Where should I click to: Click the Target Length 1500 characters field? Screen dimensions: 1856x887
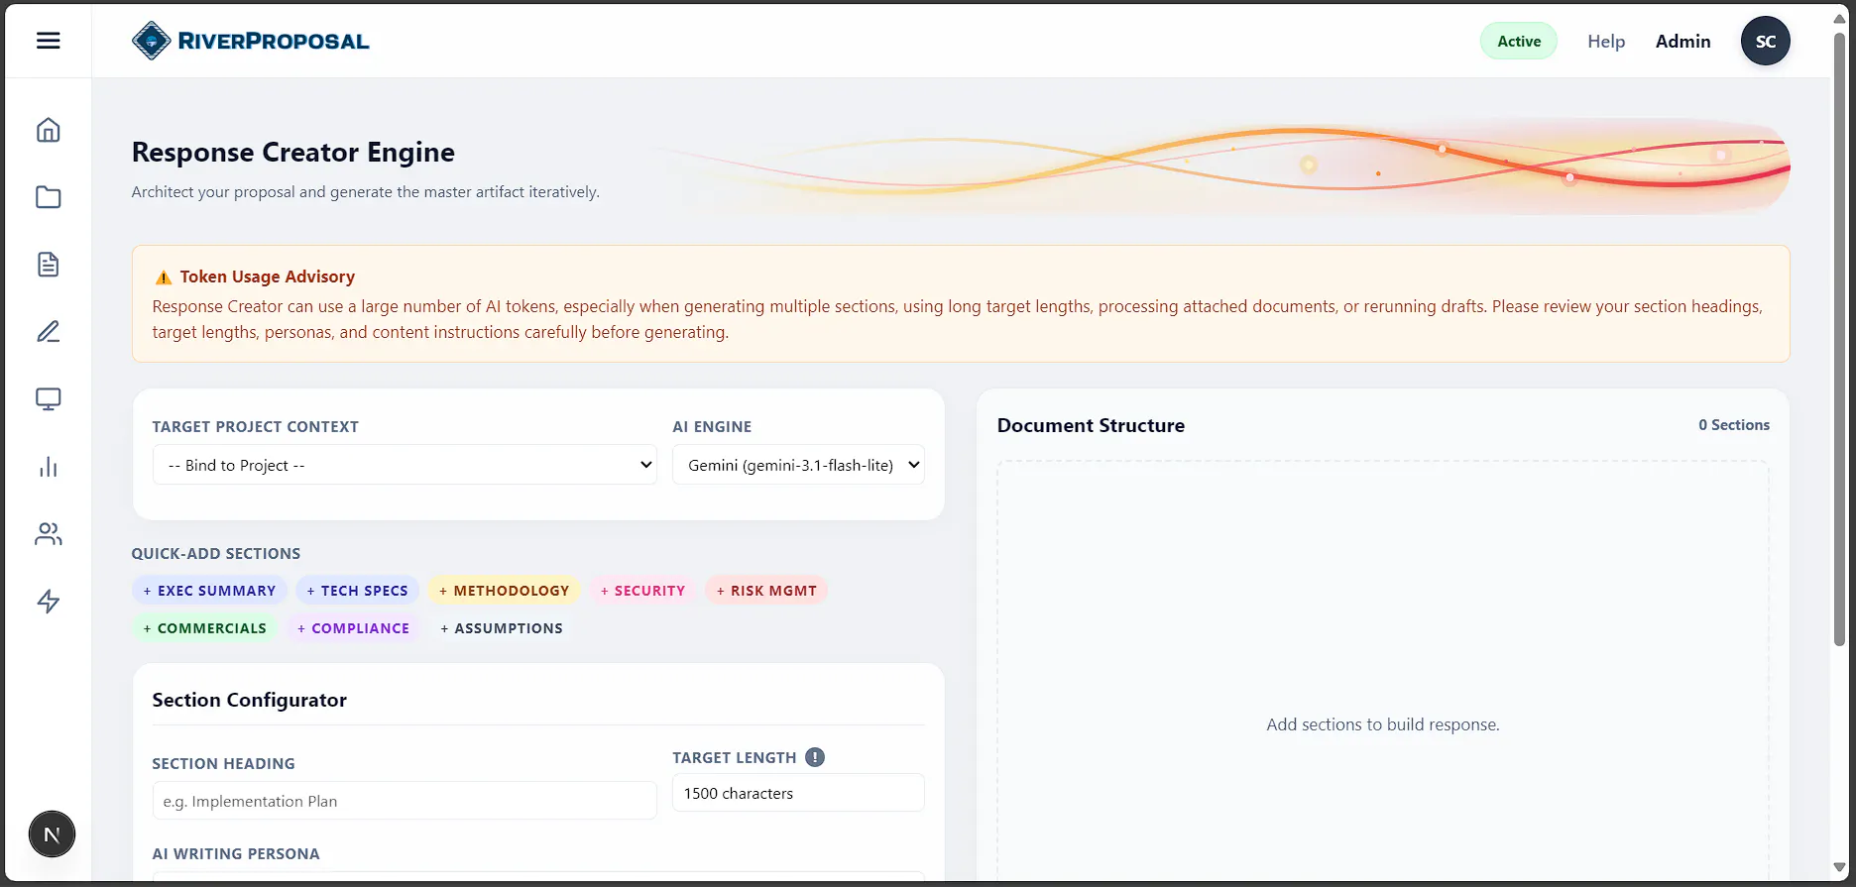pos(798,793)
